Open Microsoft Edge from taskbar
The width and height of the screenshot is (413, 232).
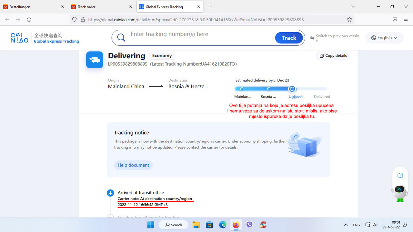223,225
